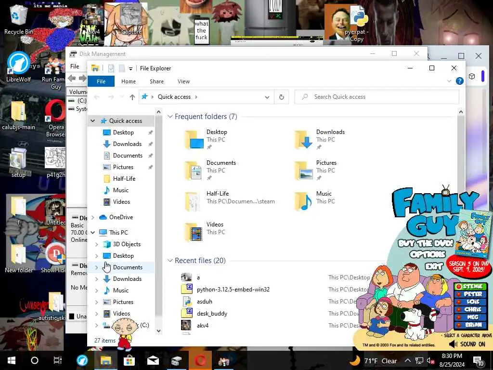Open python-3.12.5-embed-win32 recent file
The image size is (493, 370).
coord(233,290)
